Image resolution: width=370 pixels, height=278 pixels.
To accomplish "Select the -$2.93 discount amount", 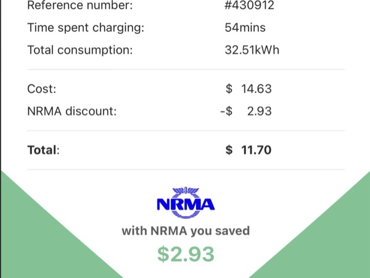I will [x=246, y=111].
